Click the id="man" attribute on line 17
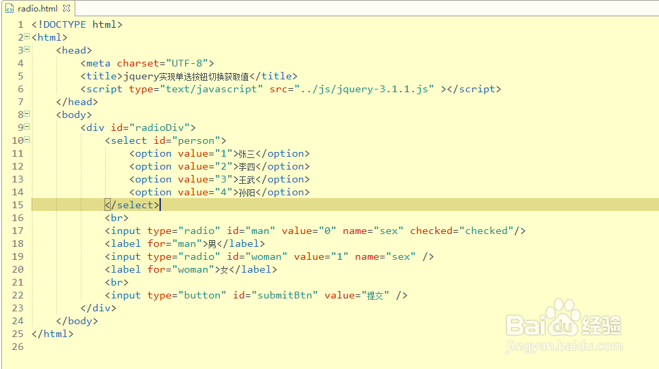659x369 pixels. [x=251, y=231]
